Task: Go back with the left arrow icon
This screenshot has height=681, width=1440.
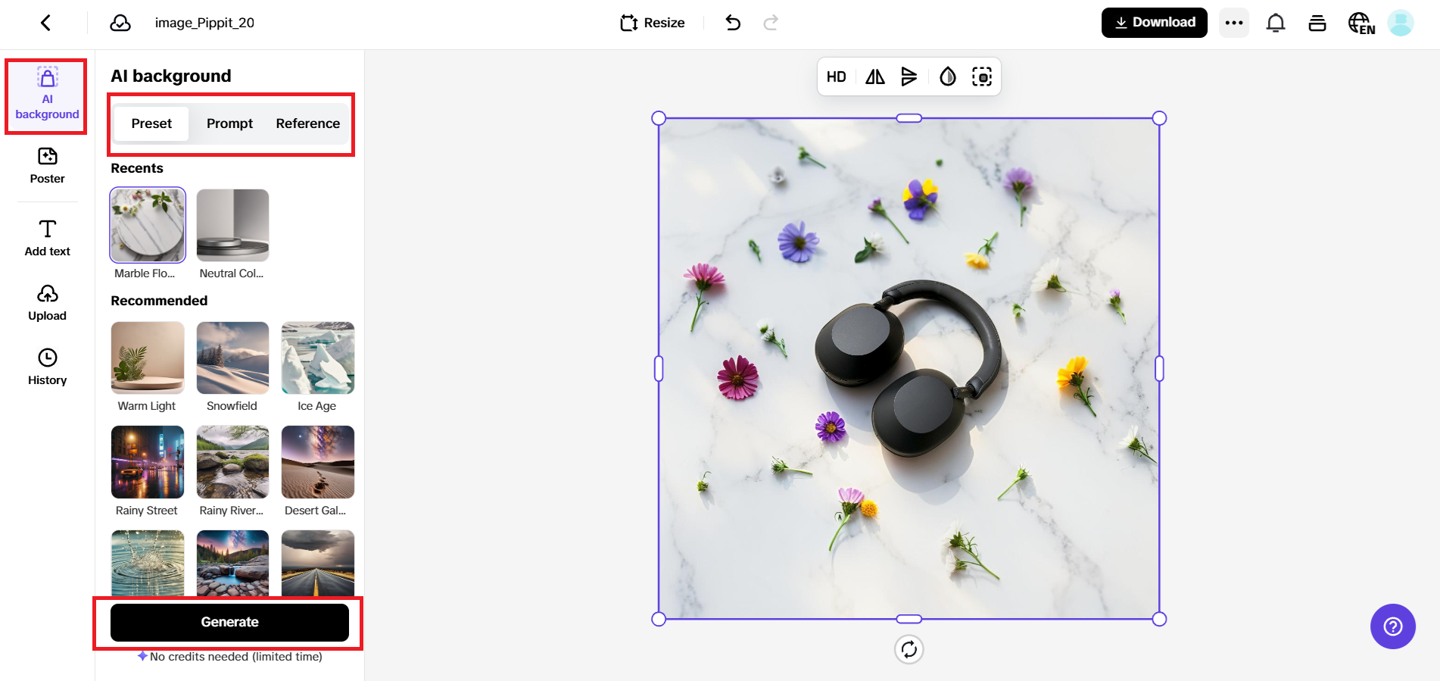Action: click(46, 23)
